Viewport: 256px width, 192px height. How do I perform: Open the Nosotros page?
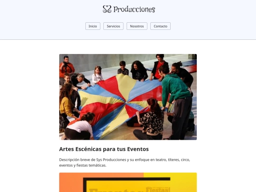(137, 26)
